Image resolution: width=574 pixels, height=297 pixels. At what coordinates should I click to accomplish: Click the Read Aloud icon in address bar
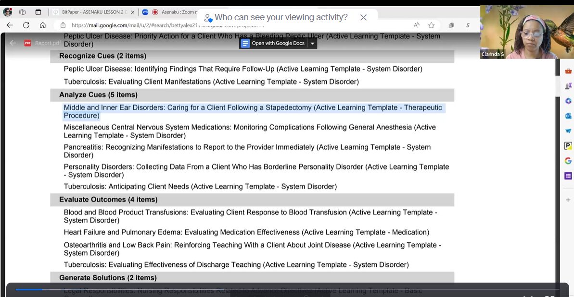[x=416, y=25]
